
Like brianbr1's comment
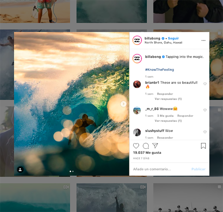coord(205,84)
